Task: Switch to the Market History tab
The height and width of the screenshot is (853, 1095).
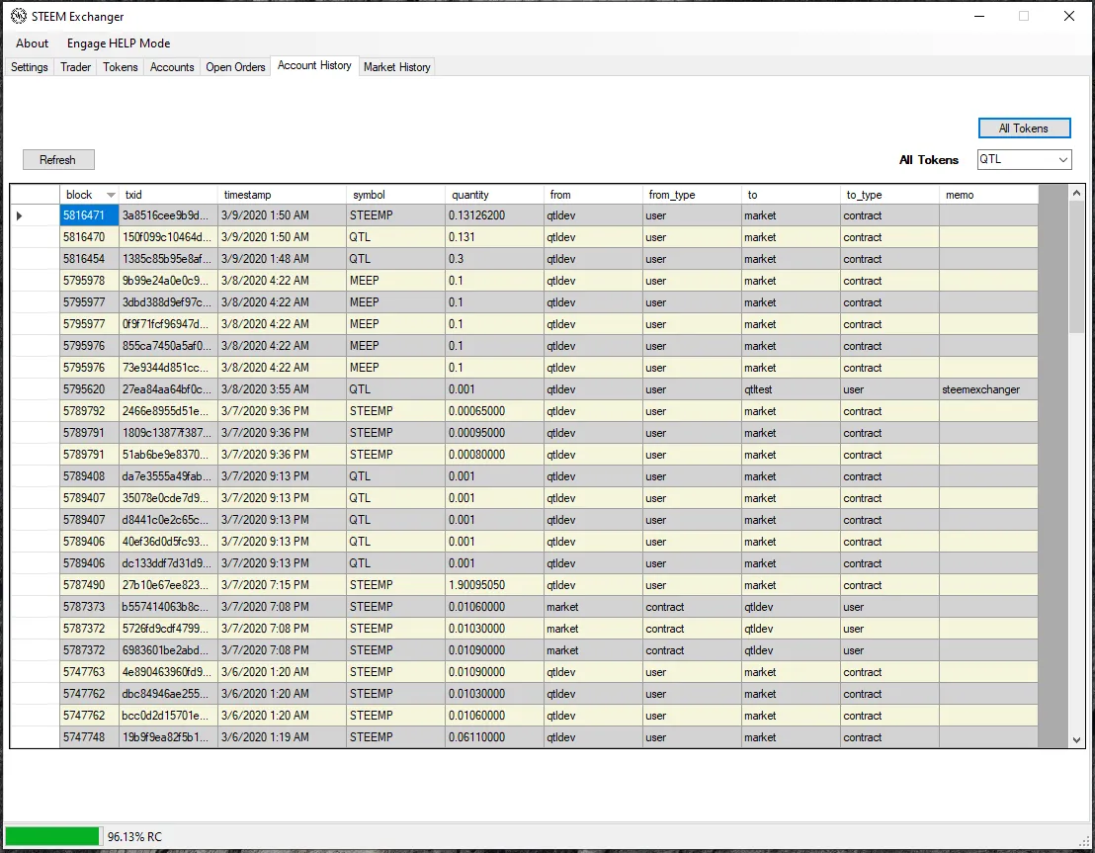Action: [396, 67]
